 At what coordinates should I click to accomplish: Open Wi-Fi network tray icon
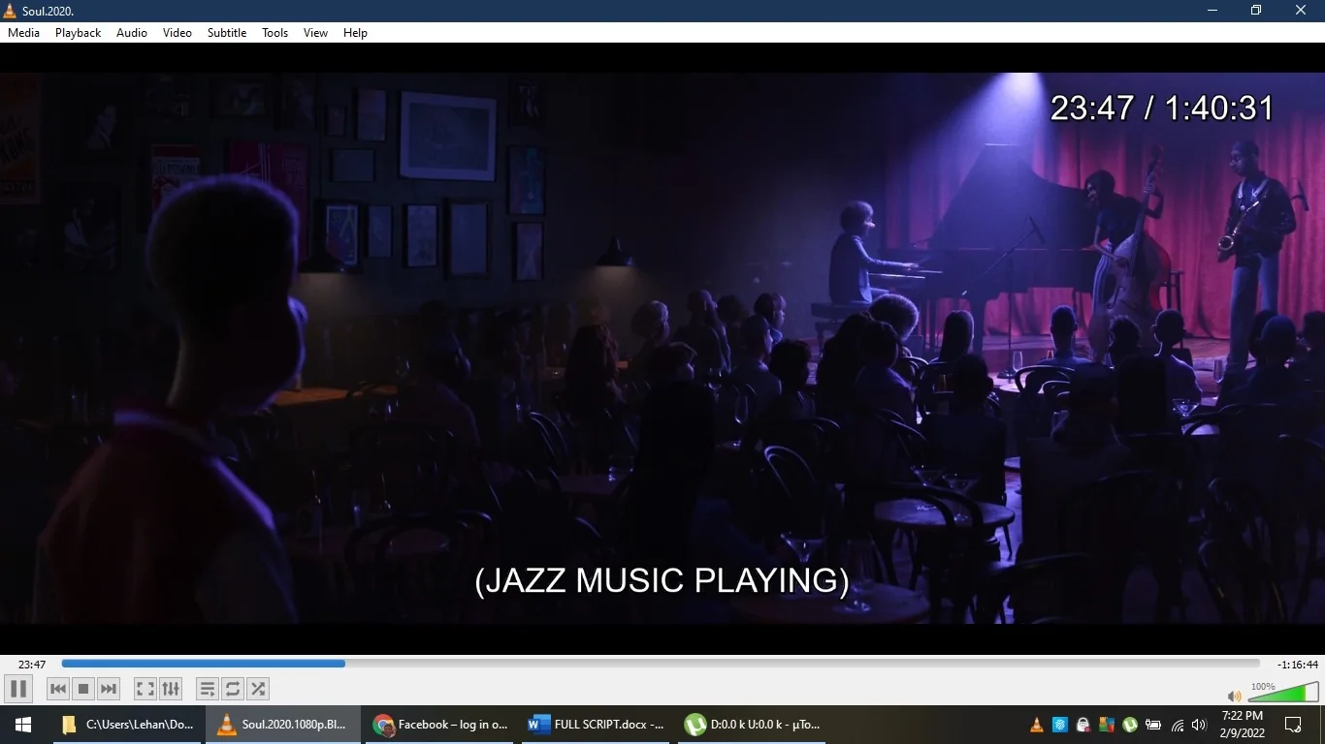[1178, 725]
